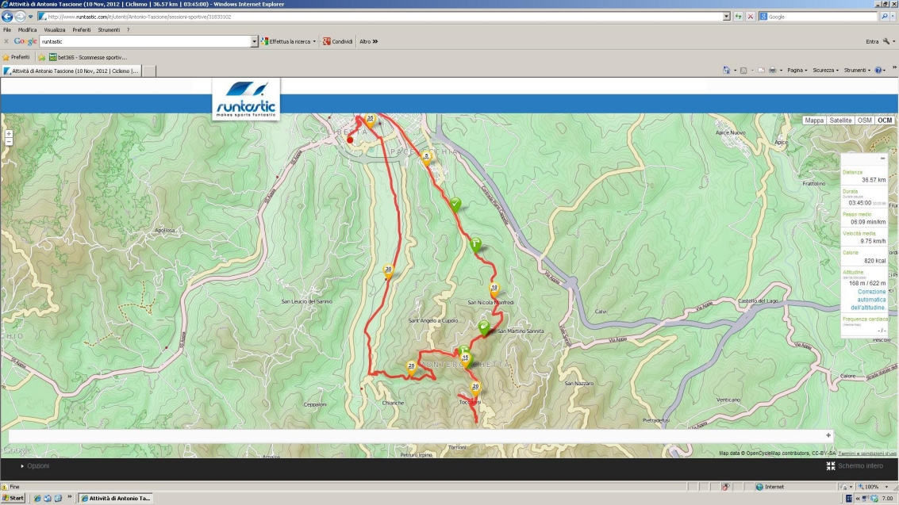899x505 pixels.
Task: Refresh the page with the green arrows icon
Action: point(739,17)
